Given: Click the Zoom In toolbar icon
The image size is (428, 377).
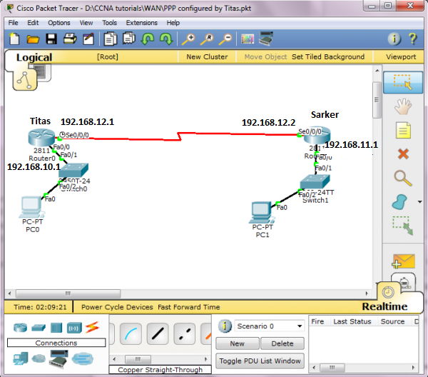Looking at the screenshot, I should click(x=189, y=39).
